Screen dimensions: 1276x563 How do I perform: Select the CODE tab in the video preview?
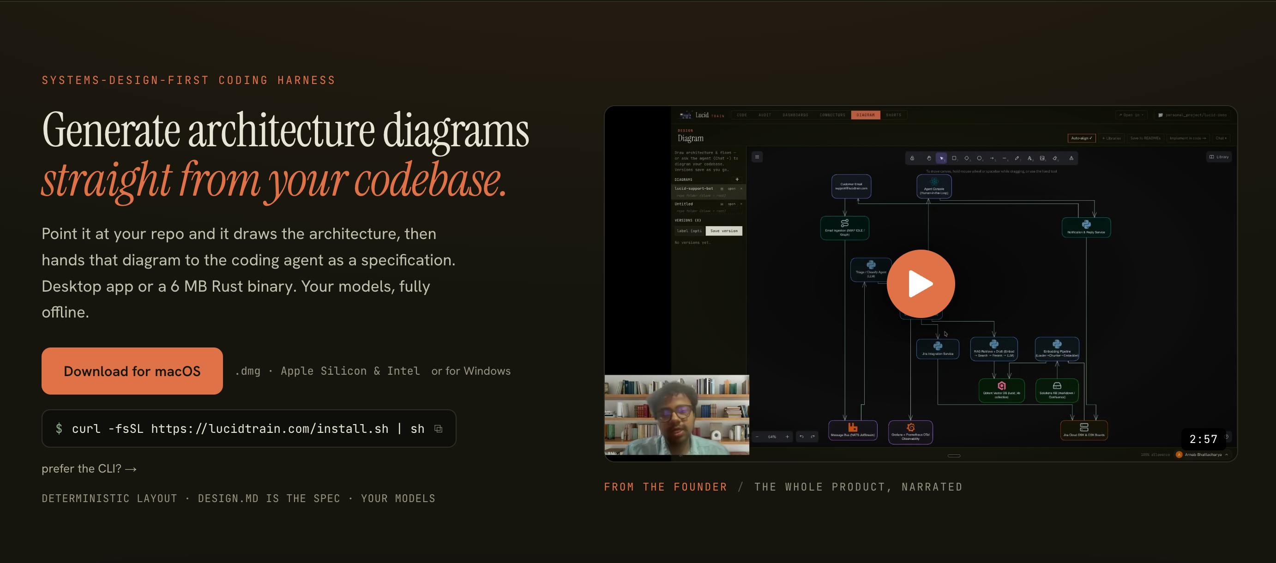click(741, 115)
